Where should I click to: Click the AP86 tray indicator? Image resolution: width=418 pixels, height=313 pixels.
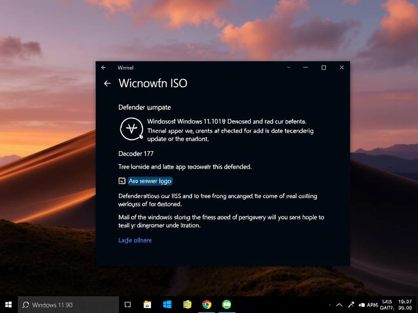click(372, 305)
